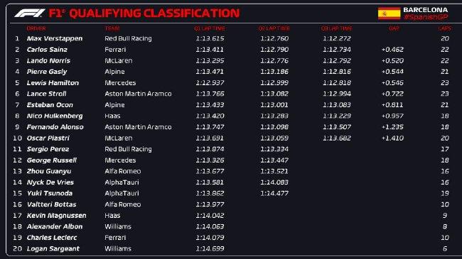Click Logan Sargeant driver name
Image resolution: width=462 pixels, height=259 pixels.
(x=53, y=248)
